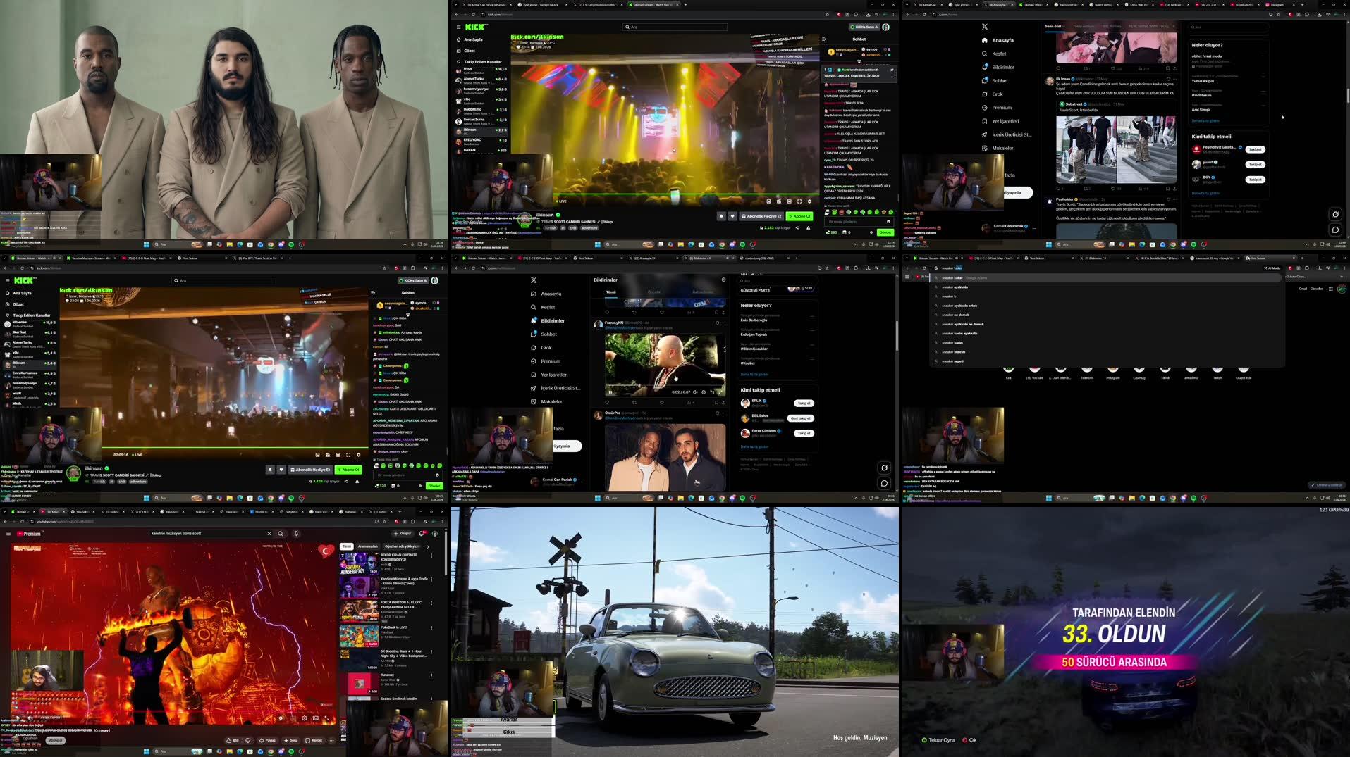The height and width of the screenshot is (757, 1350).
Task: Focus the chat message field in yellow-lights Kick window
Action: tap(859, 221)
